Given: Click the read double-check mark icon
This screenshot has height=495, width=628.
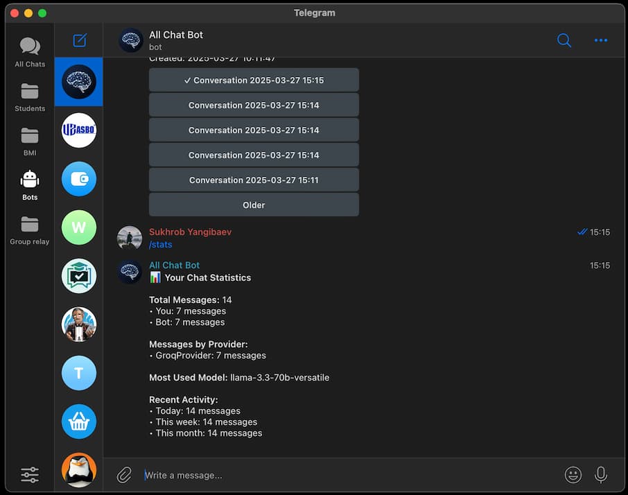Looking at the screenshot, I should pos(582,232).
